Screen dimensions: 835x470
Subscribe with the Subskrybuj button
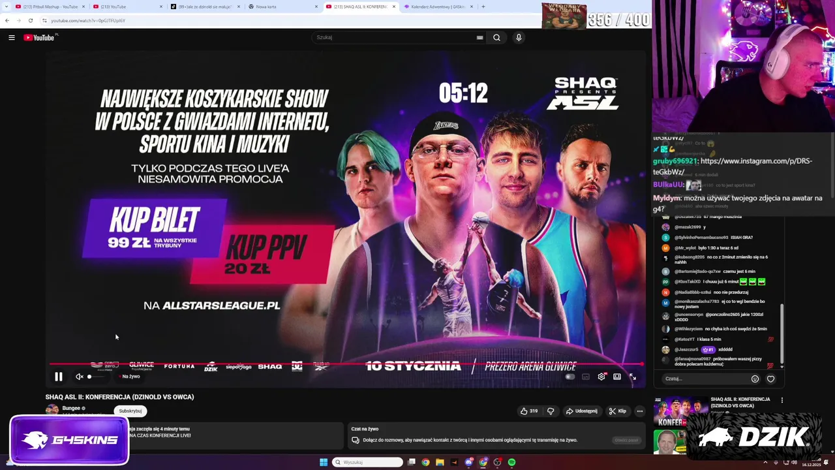[130, 411]
